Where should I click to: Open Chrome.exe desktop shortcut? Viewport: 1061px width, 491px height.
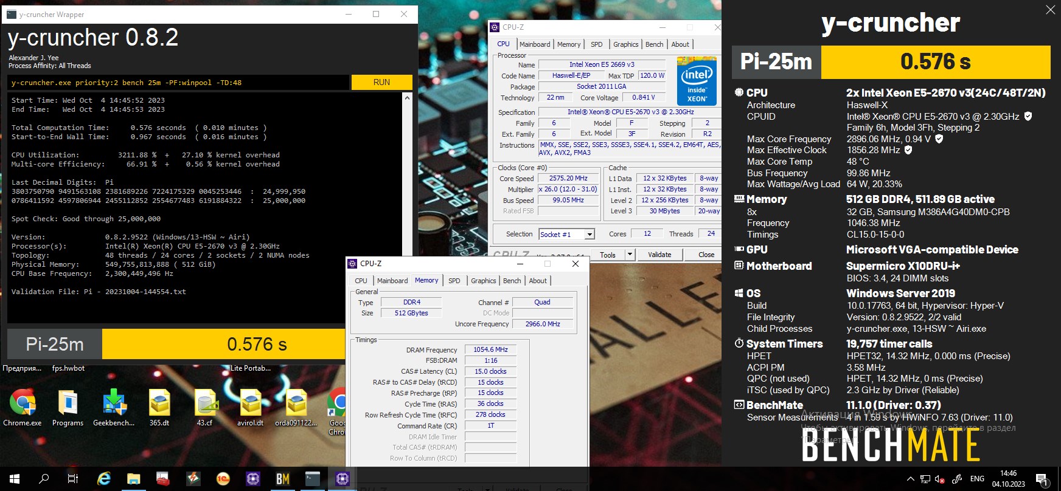23,408
